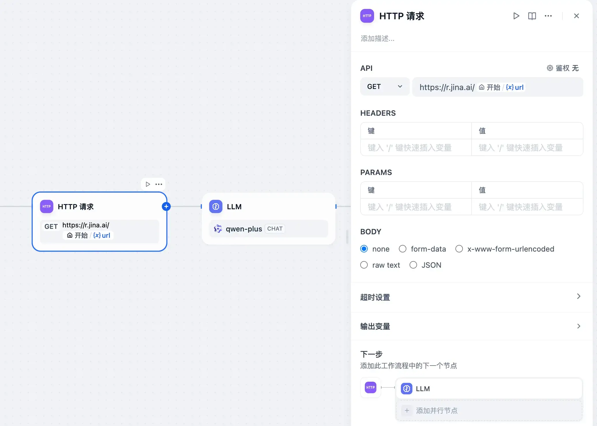
Task: Click the purple HTTP icon in panel header
Action: pyautogui.click(x=367, y=16)
